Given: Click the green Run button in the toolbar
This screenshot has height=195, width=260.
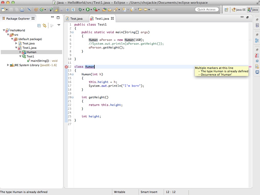Looking at the screenshot, I should (x=88, y=9).
